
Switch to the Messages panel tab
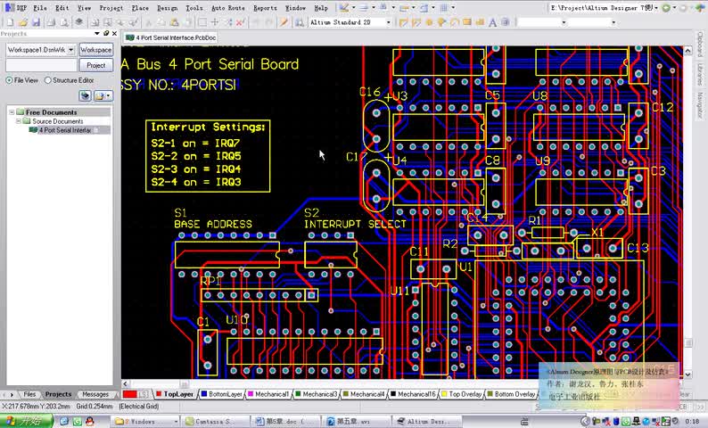95,394
